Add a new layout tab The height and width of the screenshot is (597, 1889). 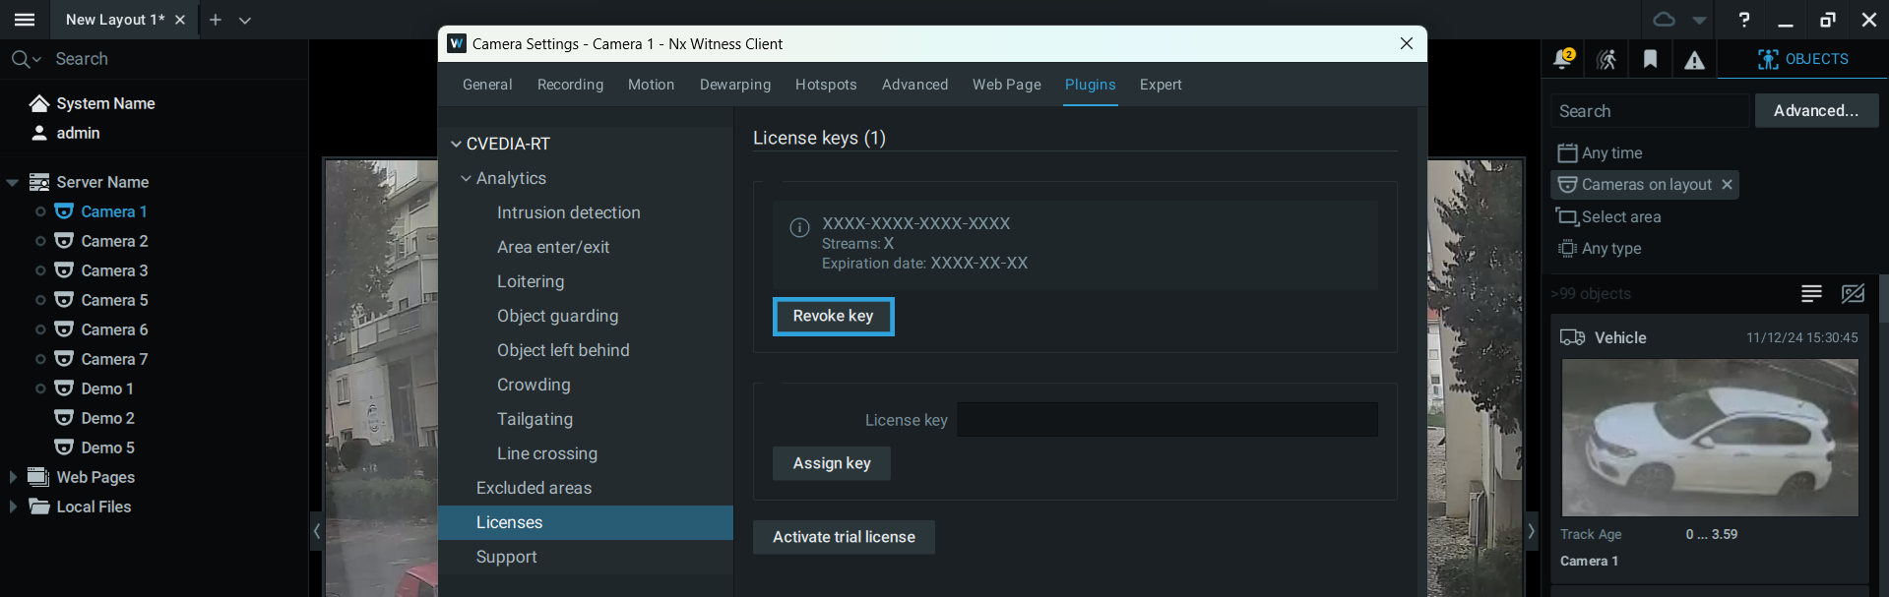216,20
